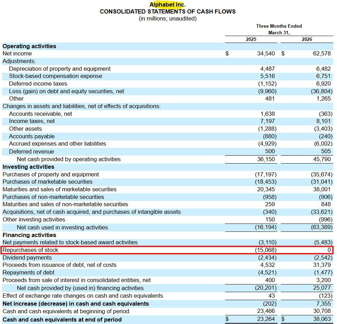Select the 2026 repurchases value 0

coord(329,250)
